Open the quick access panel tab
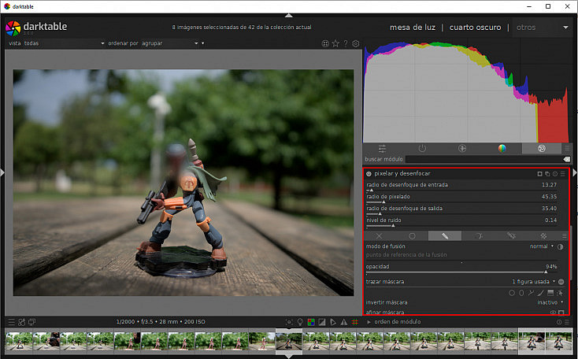578x359 pixels. [x=382, y=148]
